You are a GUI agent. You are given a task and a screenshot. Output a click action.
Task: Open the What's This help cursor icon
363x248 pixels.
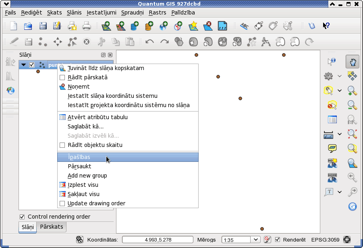point(326,26)
